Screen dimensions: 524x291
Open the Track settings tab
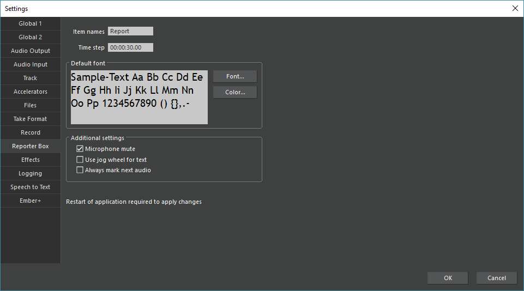point(30,78)
